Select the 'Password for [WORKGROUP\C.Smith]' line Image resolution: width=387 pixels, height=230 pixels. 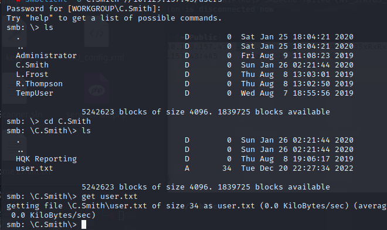tap(84, 9)
